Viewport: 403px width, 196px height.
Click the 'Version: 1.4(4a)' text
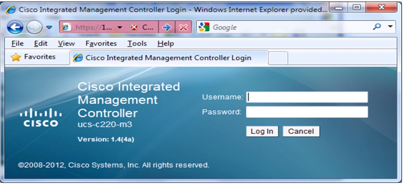[x=106, y=139]
